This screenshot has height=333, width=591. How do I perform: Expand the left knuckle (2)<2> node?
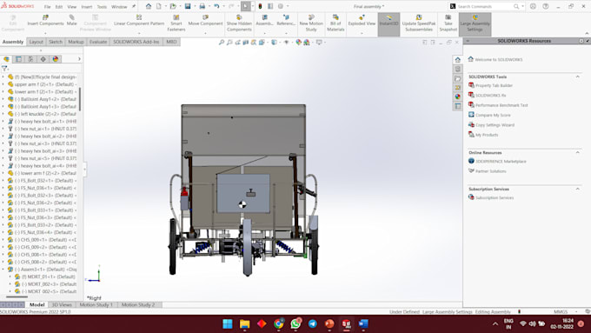point(3,114)
